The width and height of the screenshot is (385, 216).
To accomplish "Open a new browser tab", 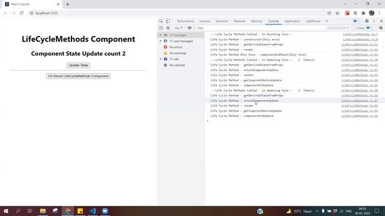I will tap(67, 4).
